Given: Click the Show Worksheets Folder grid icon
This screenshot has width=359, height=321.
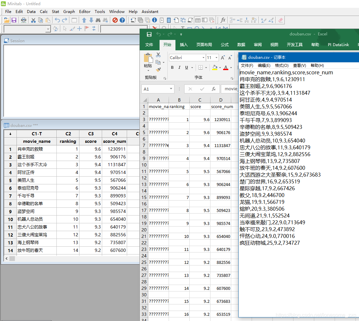Looking at the screenshot, I should [197, 20].
